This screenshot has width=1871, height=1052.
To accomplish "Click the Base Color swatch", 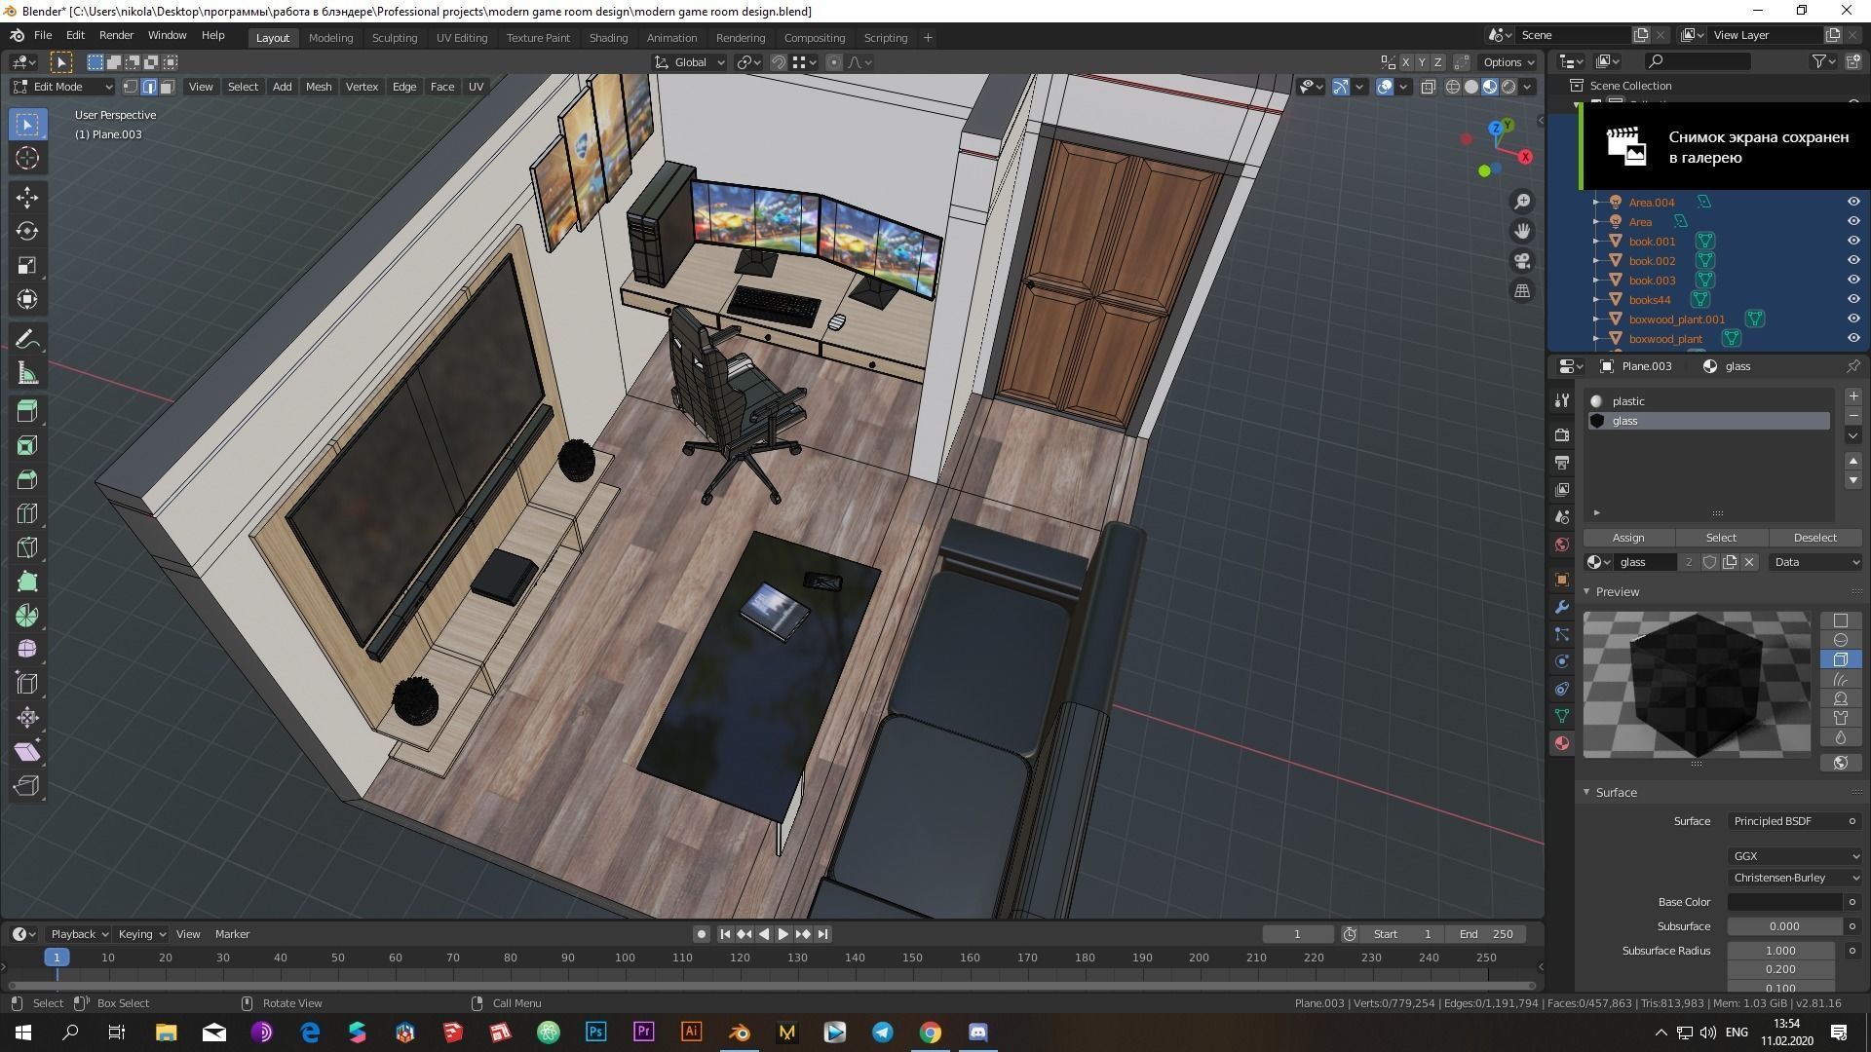I will click(x=1785, y=902).
